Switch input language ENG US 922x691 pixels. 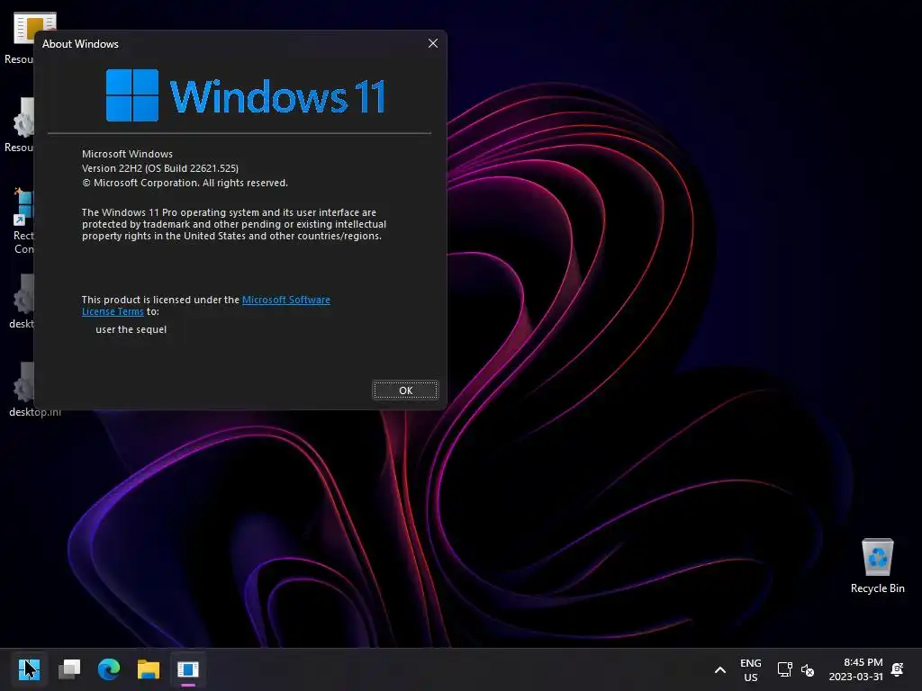click(750, 669)
